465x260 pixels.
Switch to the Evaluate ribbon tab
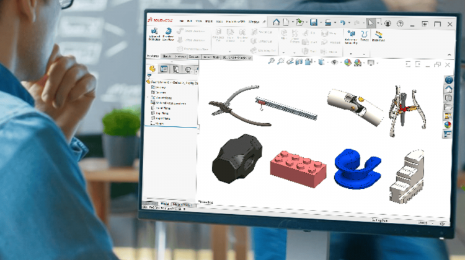(x=194, y=56)
